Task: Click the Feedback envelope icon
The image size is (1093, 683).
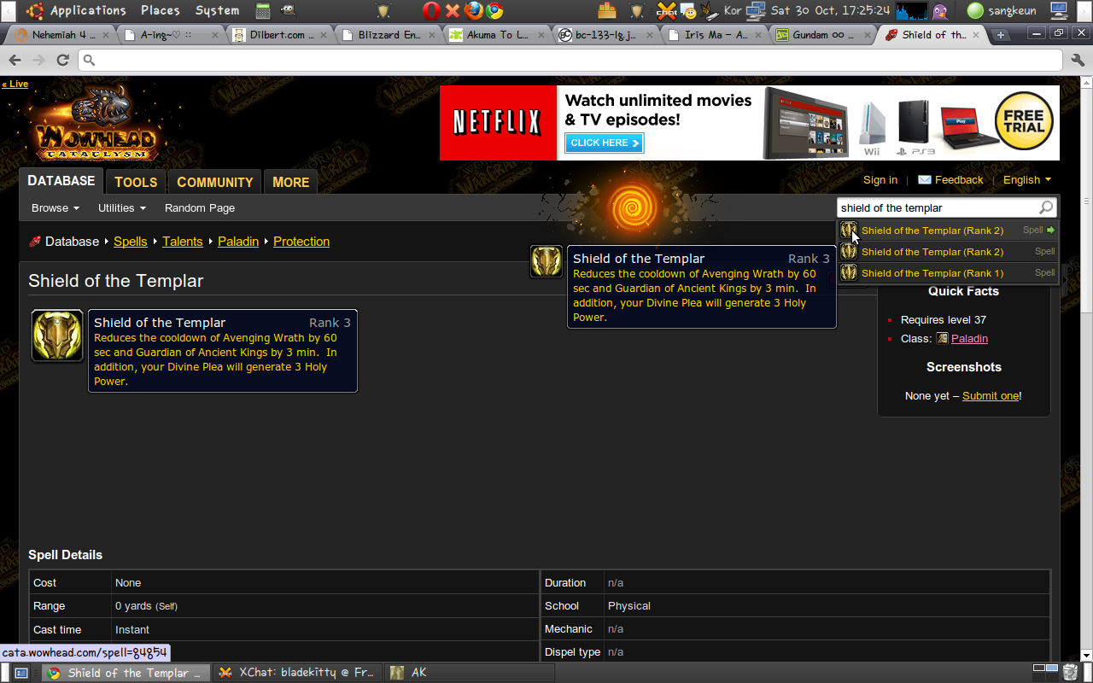Action: [x=924, y=180]
